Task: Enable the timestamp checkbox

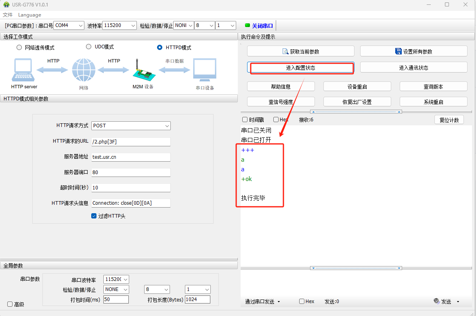Action: click(245, 120)
